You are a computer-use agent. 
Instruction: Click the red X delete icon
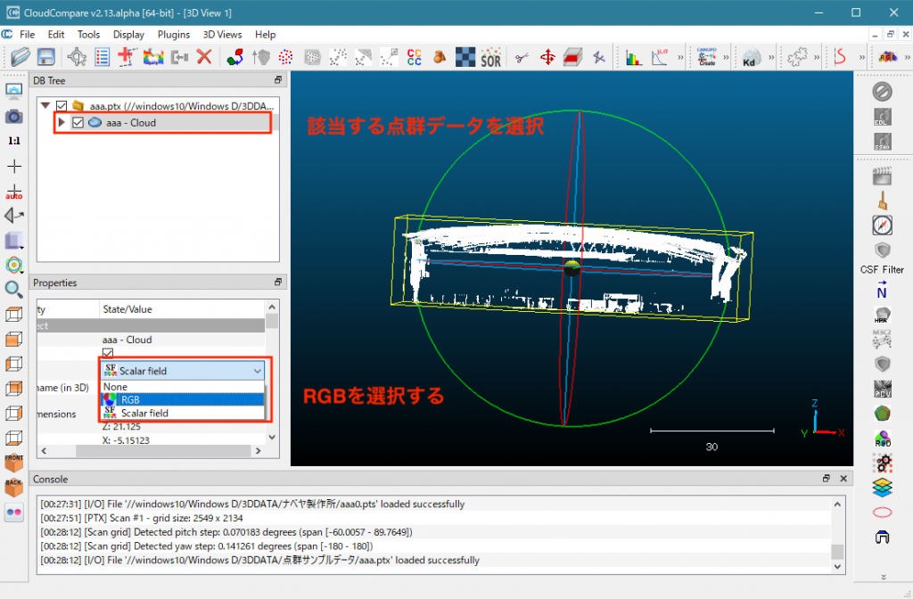point(204,57)
